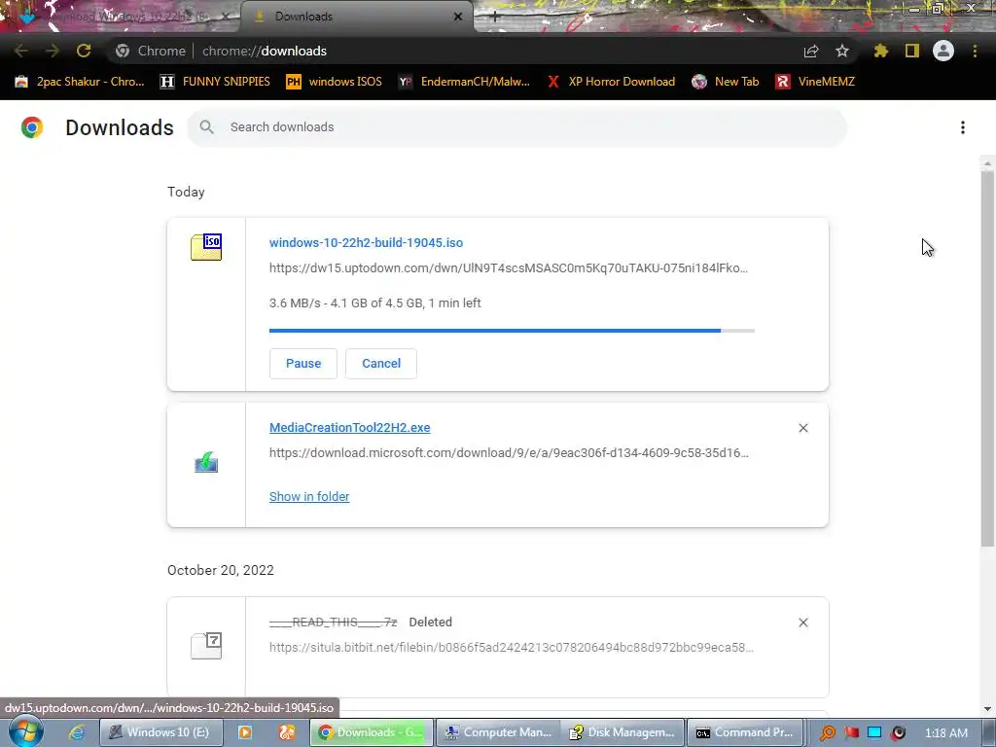Switch to Windows 10 (E:) taskbar window
996x747 pixels.
coord(161,732)
